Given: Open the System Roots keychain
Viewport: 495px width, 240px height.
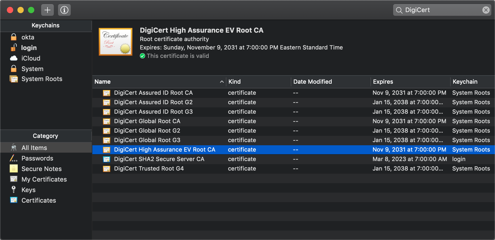Looking at the screenshot, I should point(42,79).
